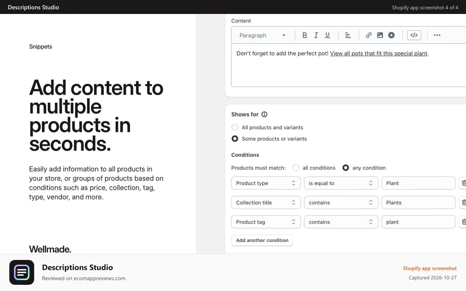This screenshot has width=466, height=291.
Task: Click the lowercase plant value input field
Action: [x=418, y=222]
